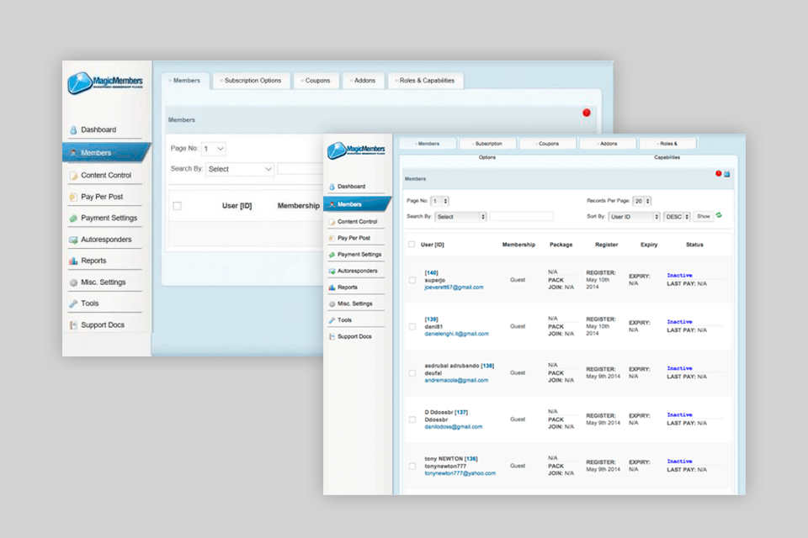Open Roles & tab in front window
Viewport: 808px width, 538px height.
pos(667,144)
